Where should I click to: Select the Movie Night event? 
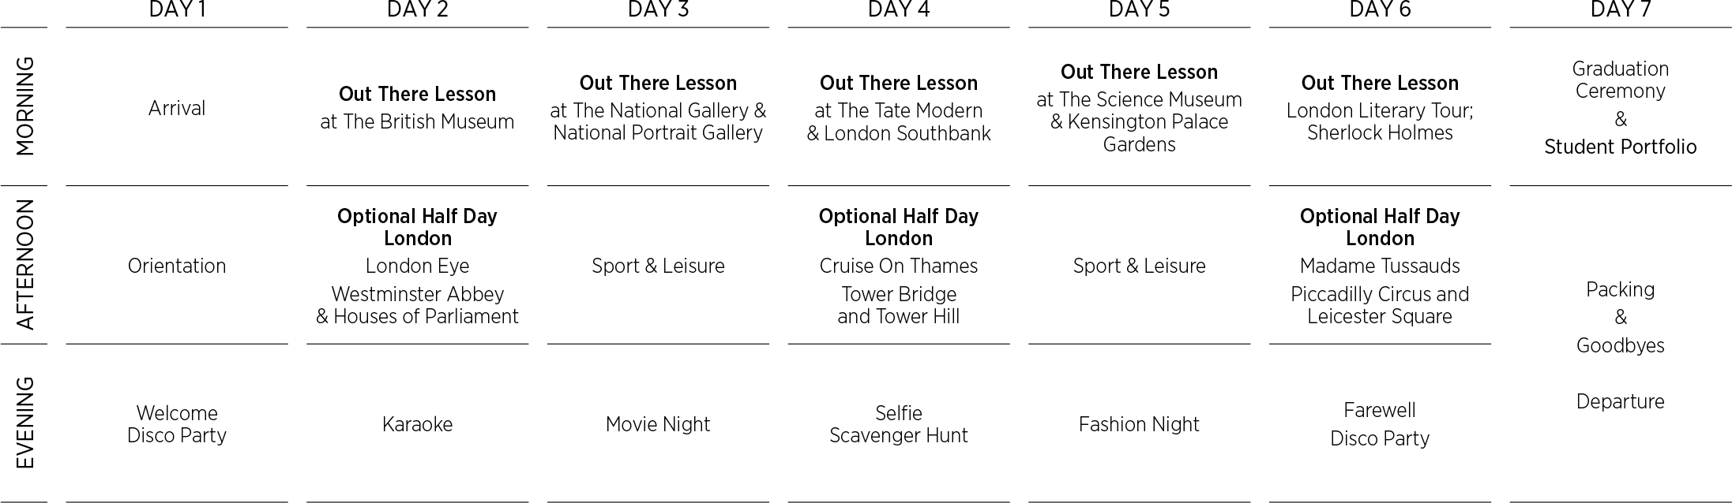tap(658, 424)
